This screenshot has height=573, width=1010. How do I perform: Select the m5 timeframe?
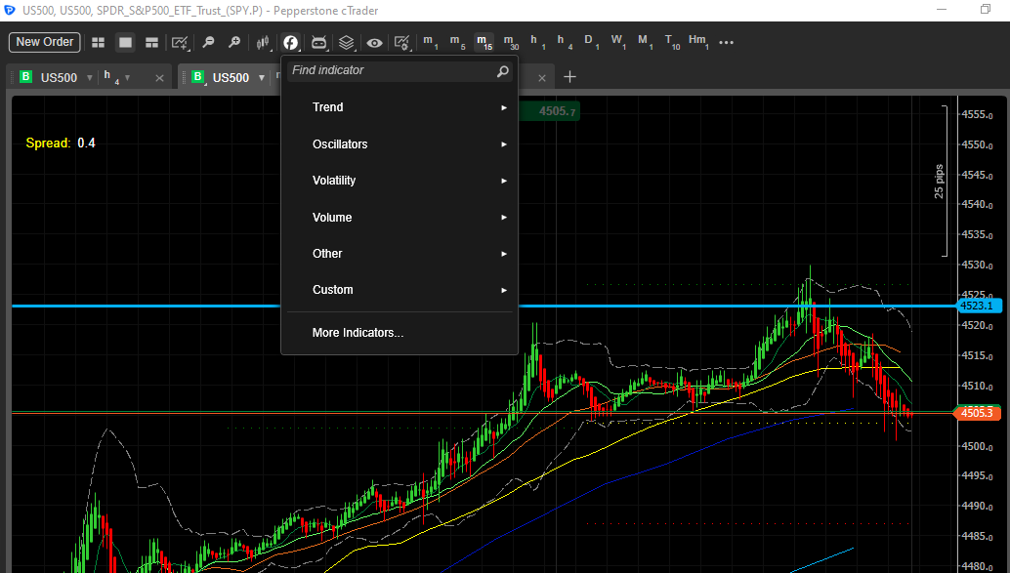click(457, 42)
